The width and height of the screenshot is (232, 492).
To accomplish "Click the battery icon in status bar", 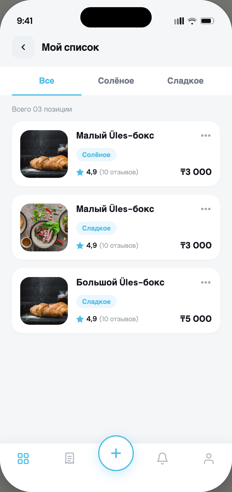I will pyautogui.click(x=207, y=21).
